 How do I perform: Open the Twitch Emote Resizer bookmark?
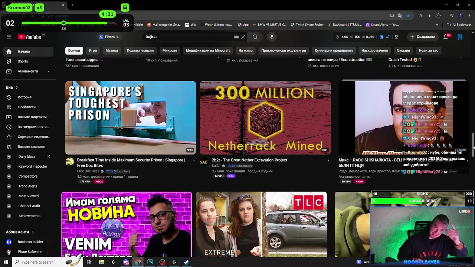click(x=307, y=25)
